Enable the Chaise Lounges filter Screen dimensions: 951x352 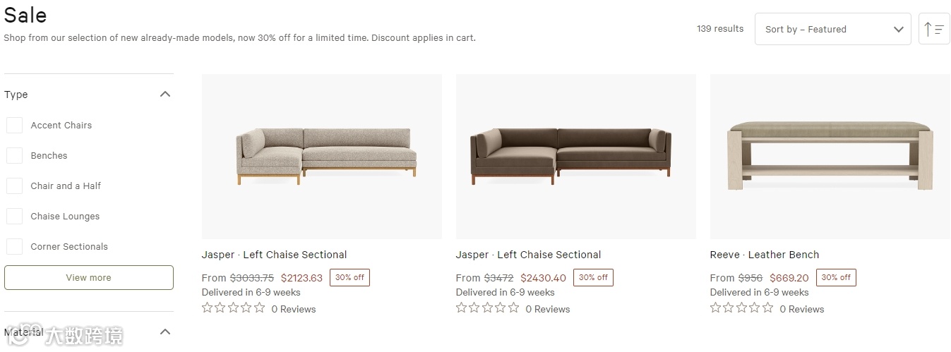coord(15,216)
